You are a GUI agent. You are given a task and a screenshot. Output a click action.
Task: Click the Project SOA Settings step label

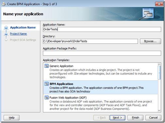[23, 40]
